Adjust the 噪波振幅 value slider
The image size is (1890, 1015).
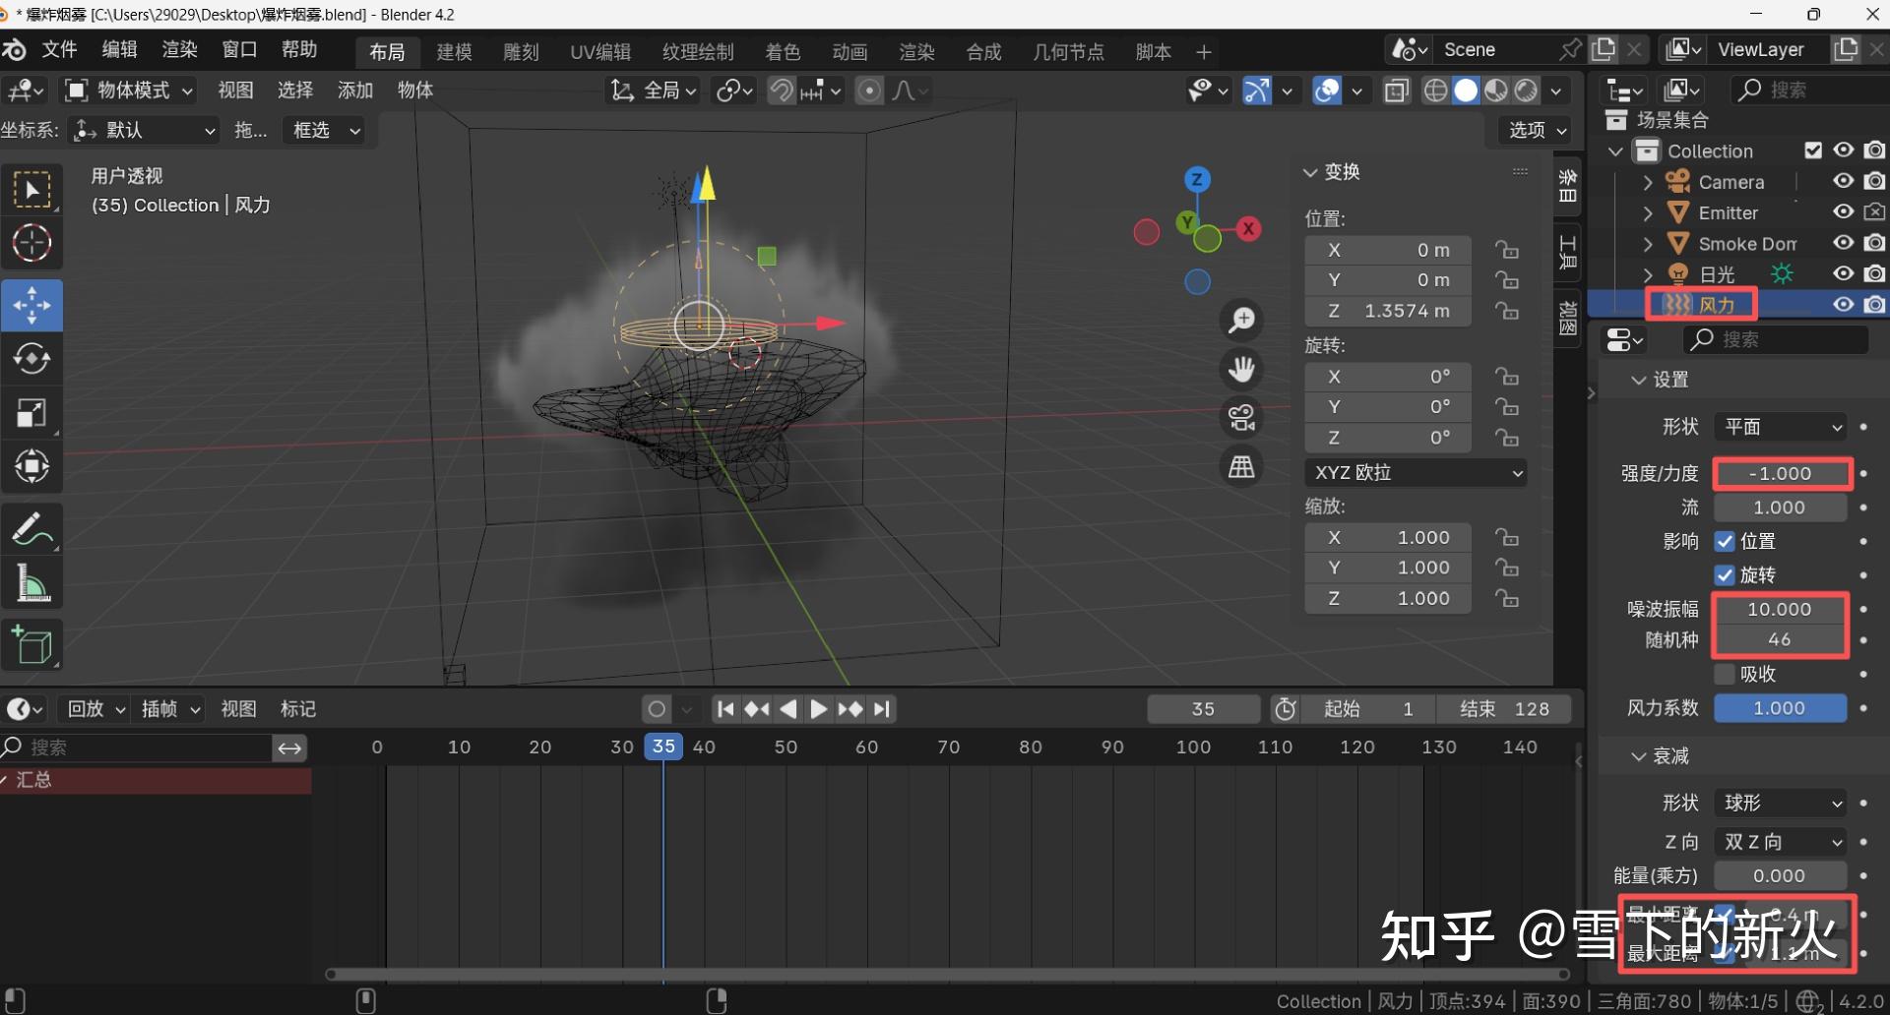point(1779,609)
